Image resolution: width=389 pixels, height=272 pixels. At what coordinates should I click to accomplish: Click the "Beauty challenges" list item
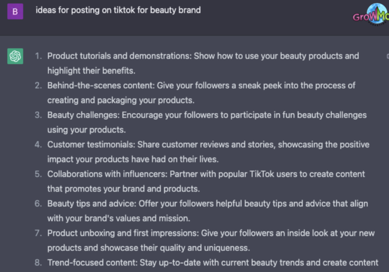207,115
